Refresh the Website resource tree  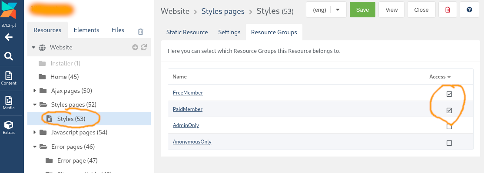click(x=143, y=47)
